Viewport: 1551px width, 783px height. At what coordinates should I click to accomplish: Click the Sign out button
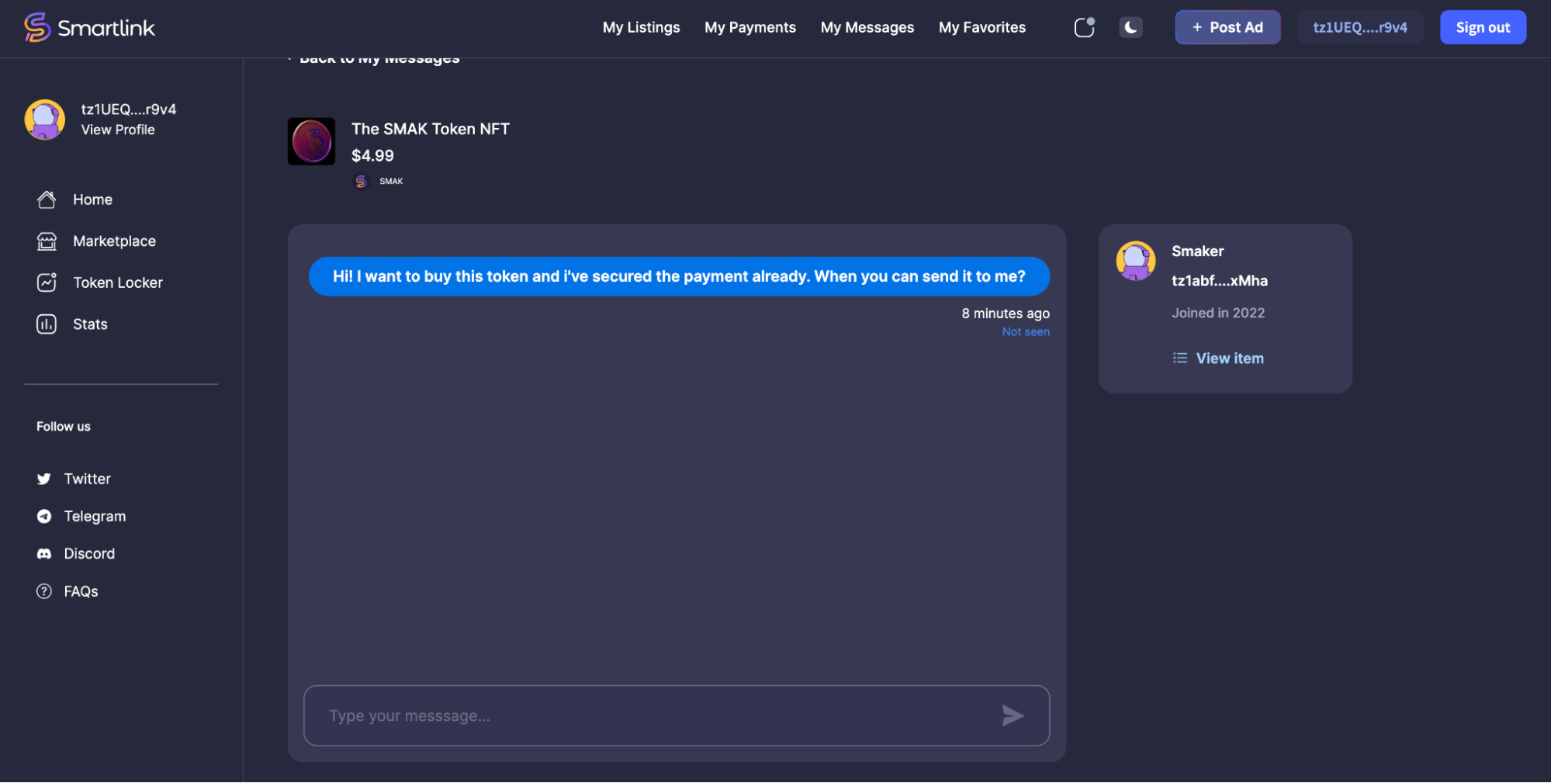pos(1482,27)
